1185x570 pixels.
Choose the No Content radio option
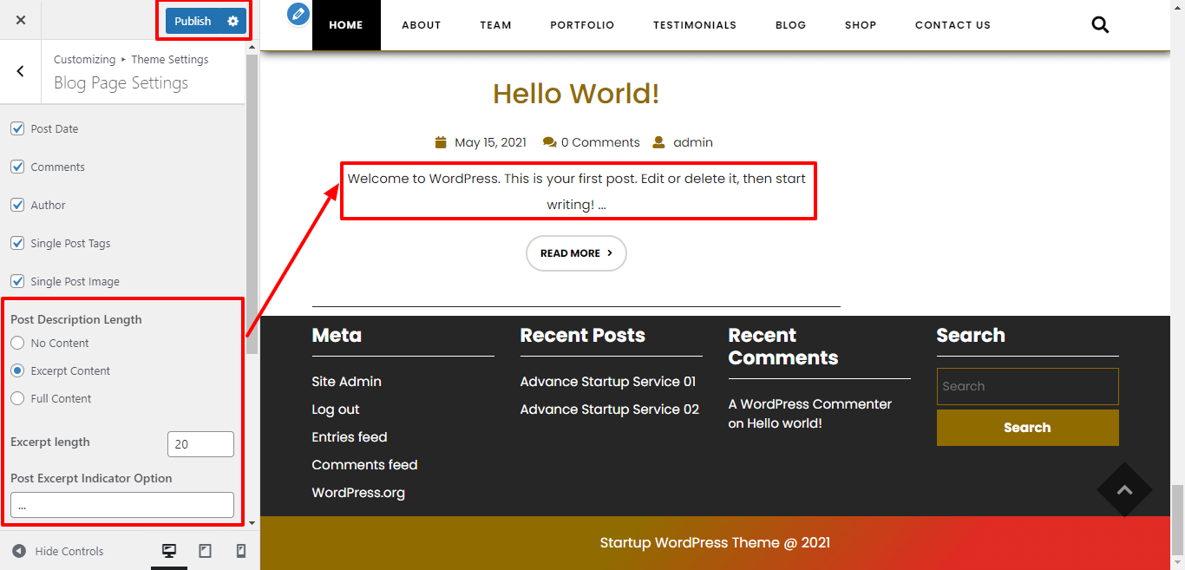point(17,343)
